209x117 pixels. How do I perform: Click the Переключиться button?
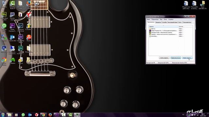click(x=176, y=58)
